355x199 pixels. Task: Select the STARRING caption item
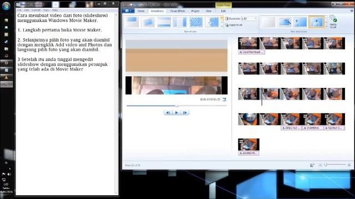pos(312,128)
